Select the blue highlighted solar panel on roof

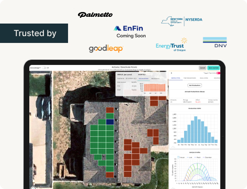click(x=110, y=121)
